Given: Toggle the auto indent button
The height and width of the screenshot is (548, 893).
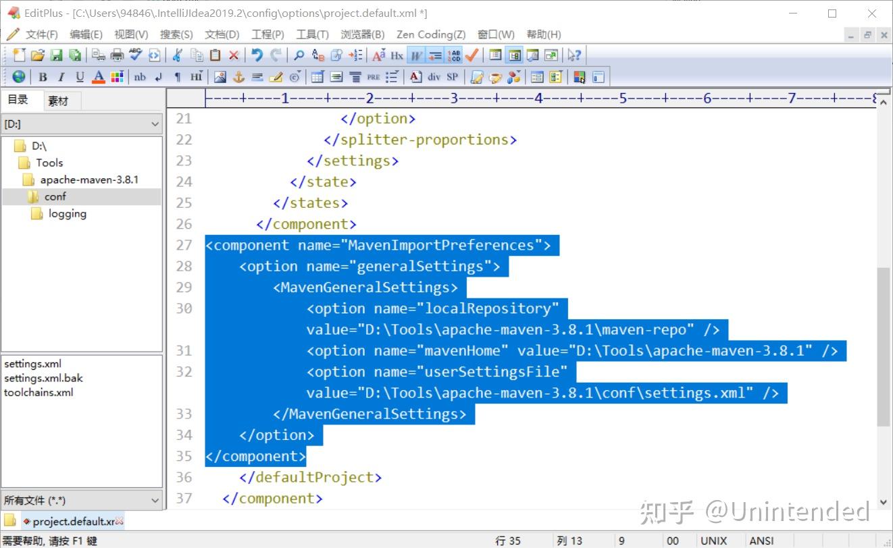Looking at the screenshot, I should point(434,55).
